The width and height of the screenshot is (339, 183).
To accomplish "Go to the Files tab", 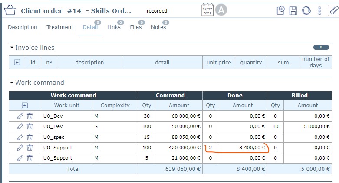I will (x=136, y=27).
